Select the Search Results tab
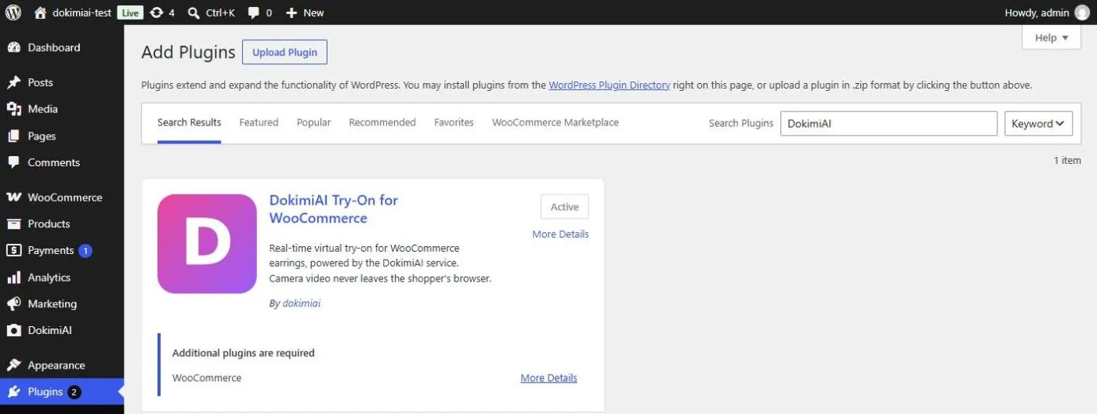This screenshot has height=414, width=1097. [x=189, y=123]
